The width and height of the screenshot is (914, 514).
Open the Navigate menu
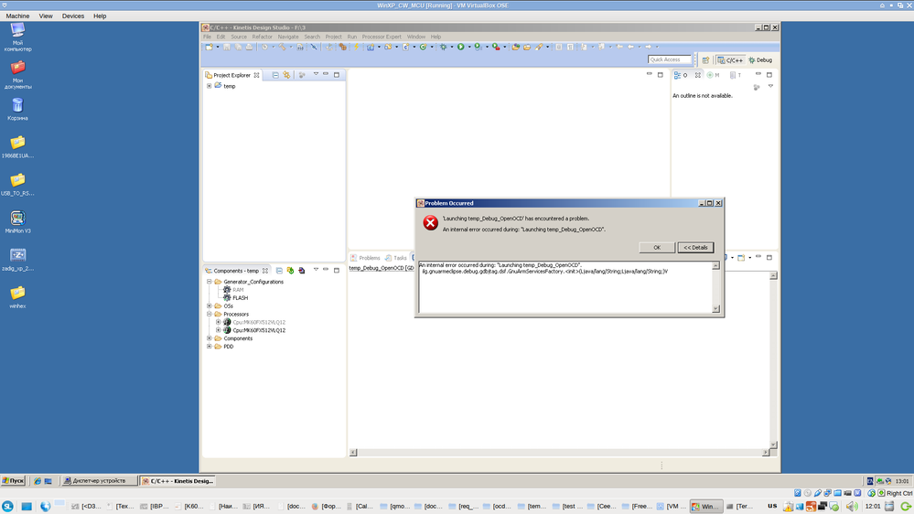[x=288, y=37]
